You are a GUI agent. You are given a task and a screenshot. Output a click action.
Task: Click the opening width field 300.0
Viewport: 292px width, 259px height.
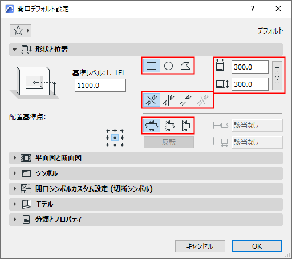click(x=250, y=67)
